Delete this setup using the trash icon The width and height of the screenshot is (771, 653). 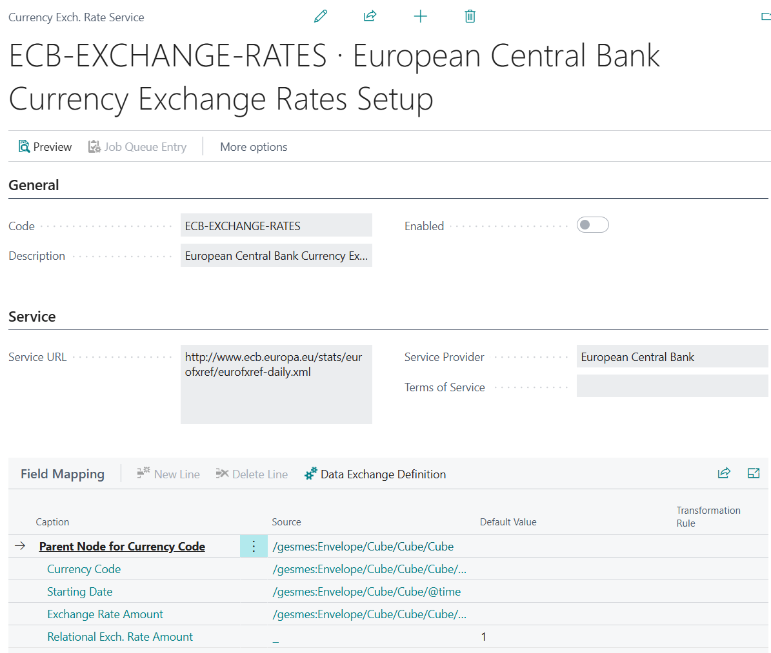[470, 16]
